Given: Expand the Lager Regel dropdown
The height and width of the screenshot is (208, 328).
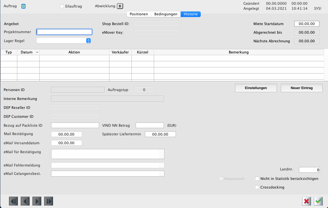Looking at the screenshot, I should 88,41.
